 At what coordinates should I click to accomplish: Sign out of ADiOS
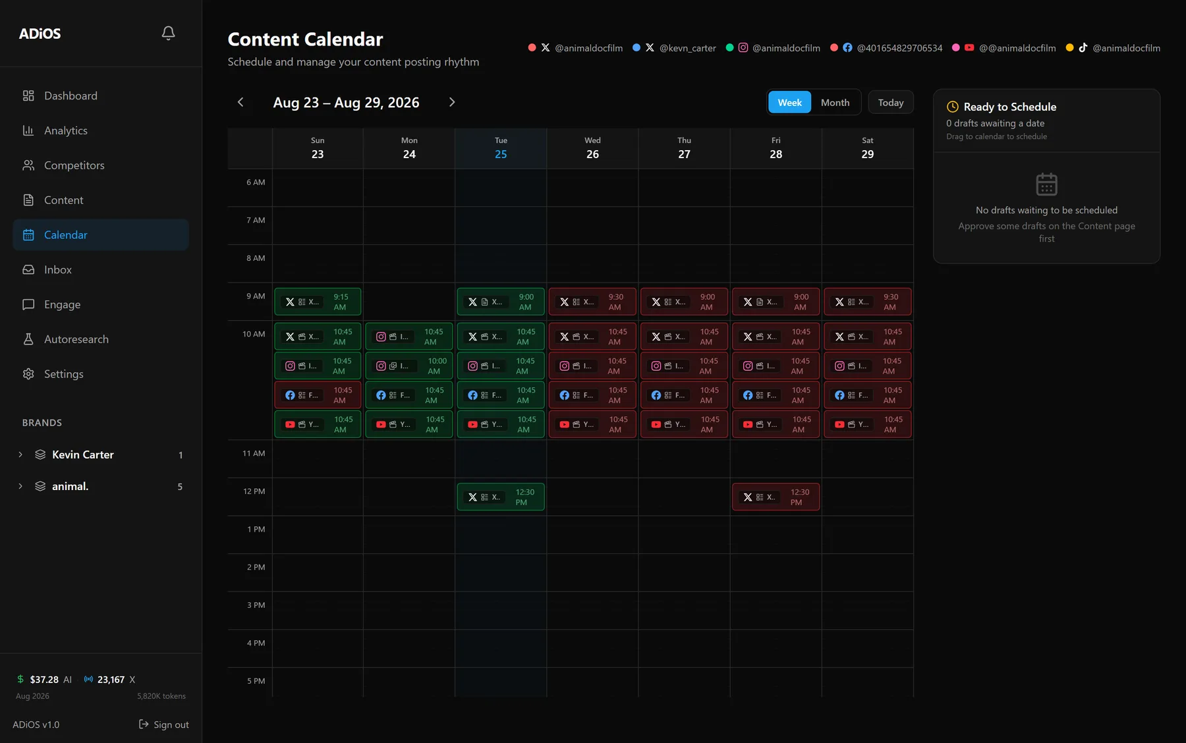tap(164, 725)
